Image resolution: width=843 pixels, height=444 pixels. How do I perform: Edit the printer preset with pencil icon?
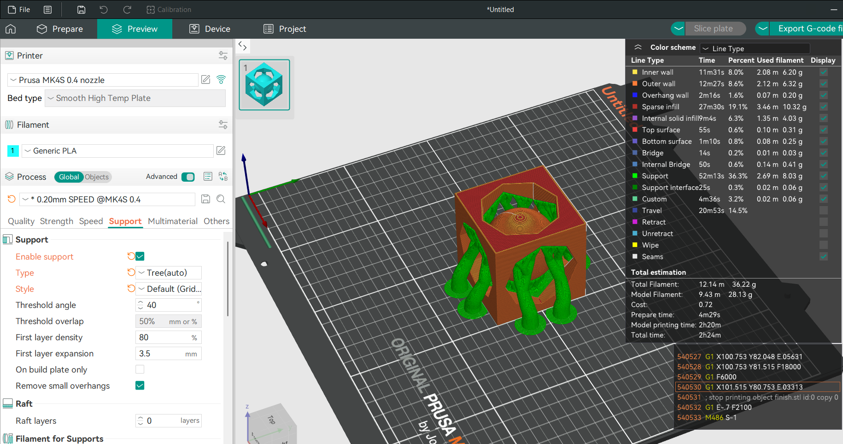(206, 80)
